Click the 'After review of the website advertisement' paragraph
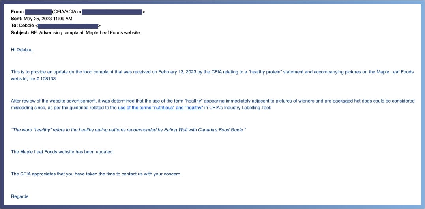This screenshot has width=425, height=209. [x=213, y=104]
